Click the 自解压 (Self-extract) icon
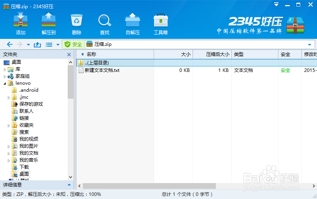Viewport: 317px width, 199px height. (133, 23)
